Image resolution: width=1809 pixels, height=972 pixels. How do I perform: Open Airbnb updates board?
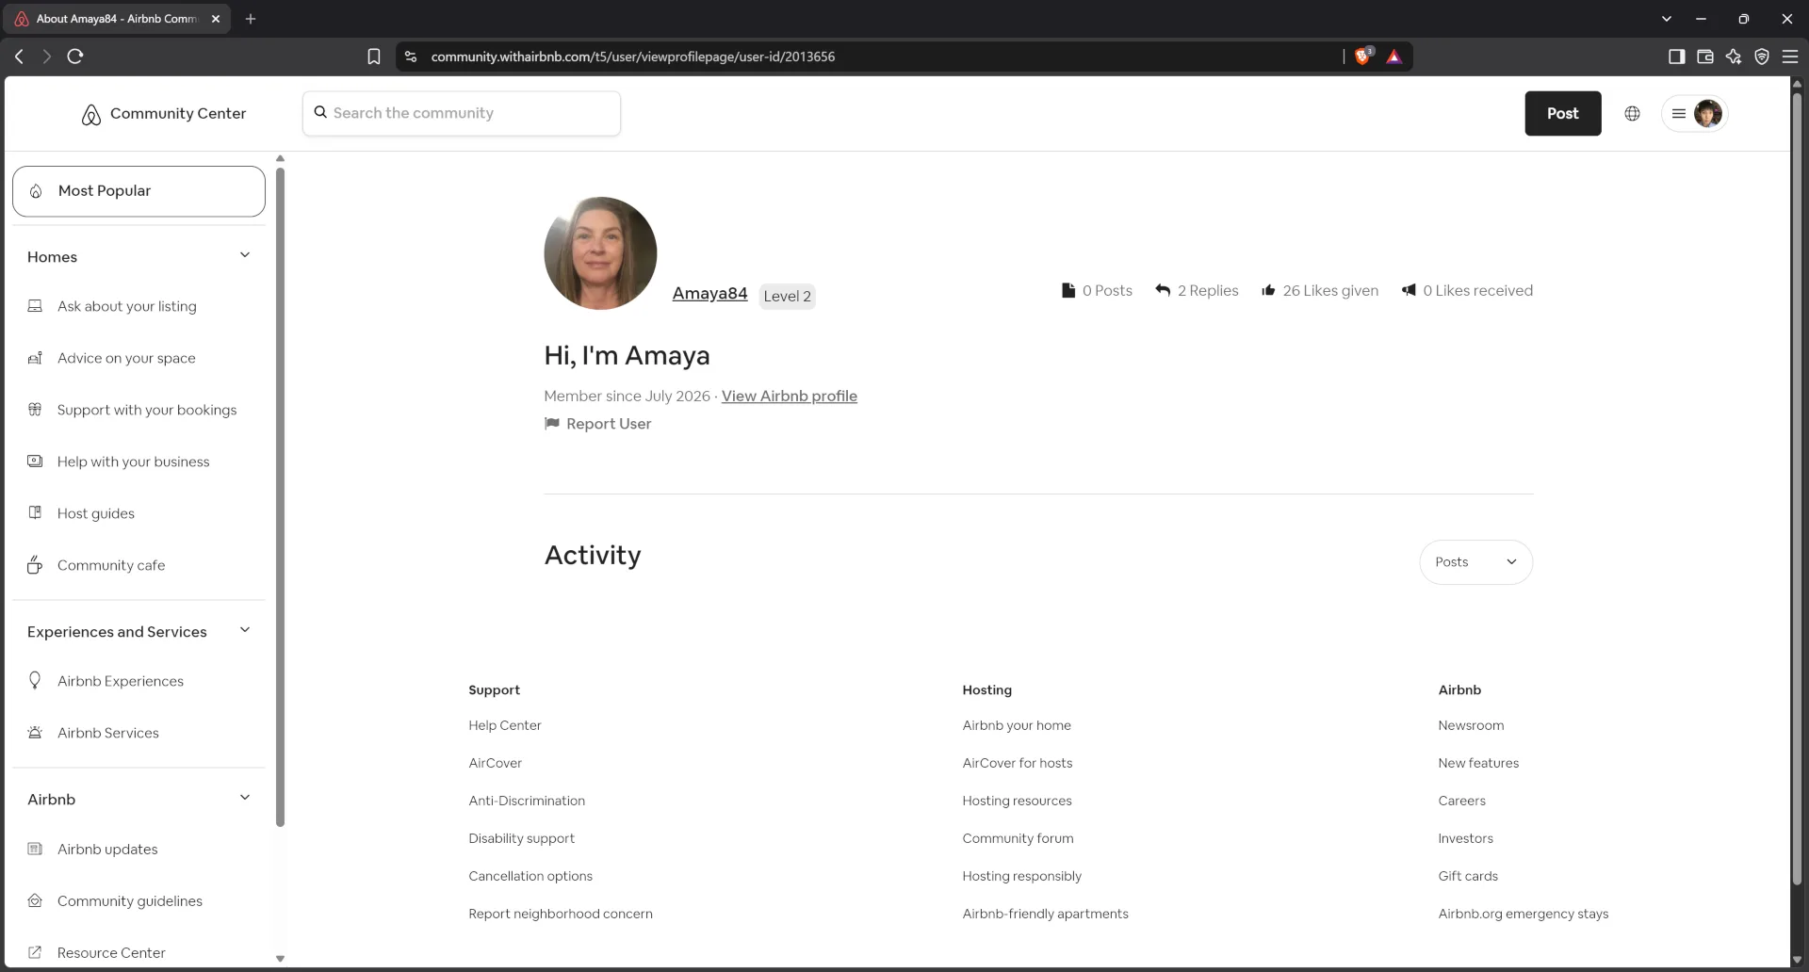coord(107,849)
